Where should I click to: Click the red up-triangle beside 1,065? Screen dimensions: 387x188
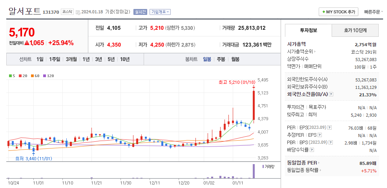click(27, 43)
